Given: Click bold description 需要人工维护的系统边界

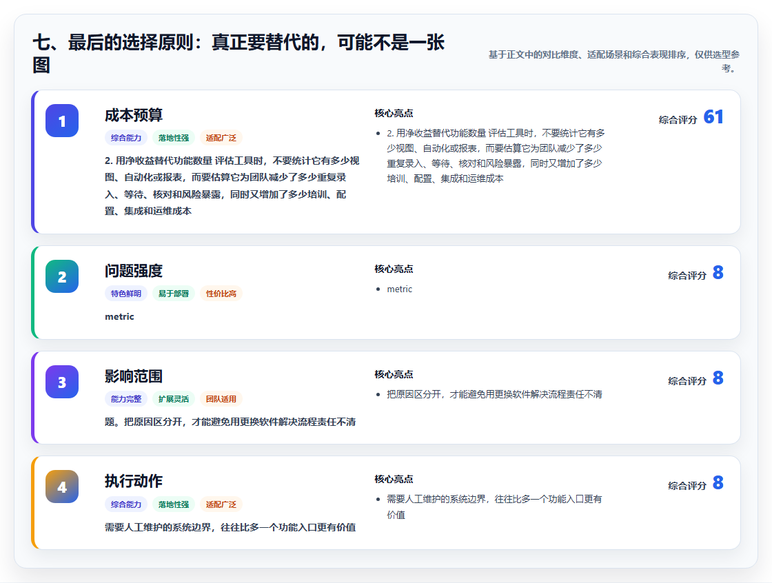Looking at the screenshot, I should (x=230, y=527).
